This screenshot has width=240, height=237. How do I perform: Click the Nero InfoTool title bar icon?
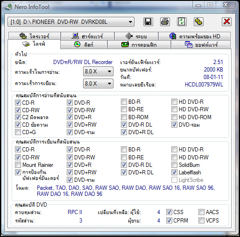[8, 7]
